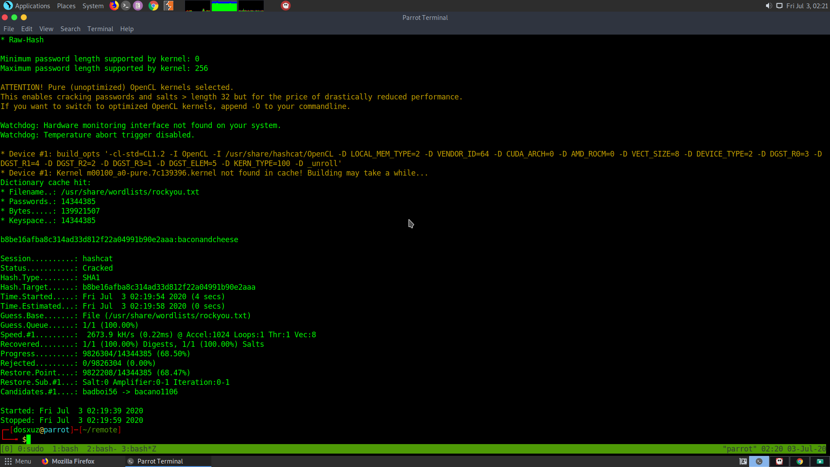Click the display icon beside the clock
This screenshot has height=467, width=830.
coord(779,6)
